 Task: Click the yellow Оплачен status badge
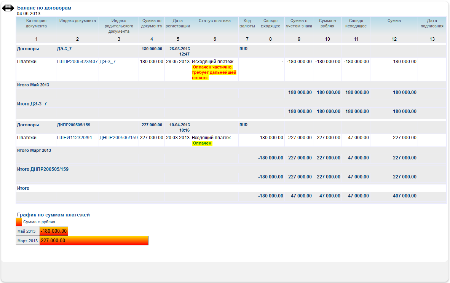click(202, 143)
